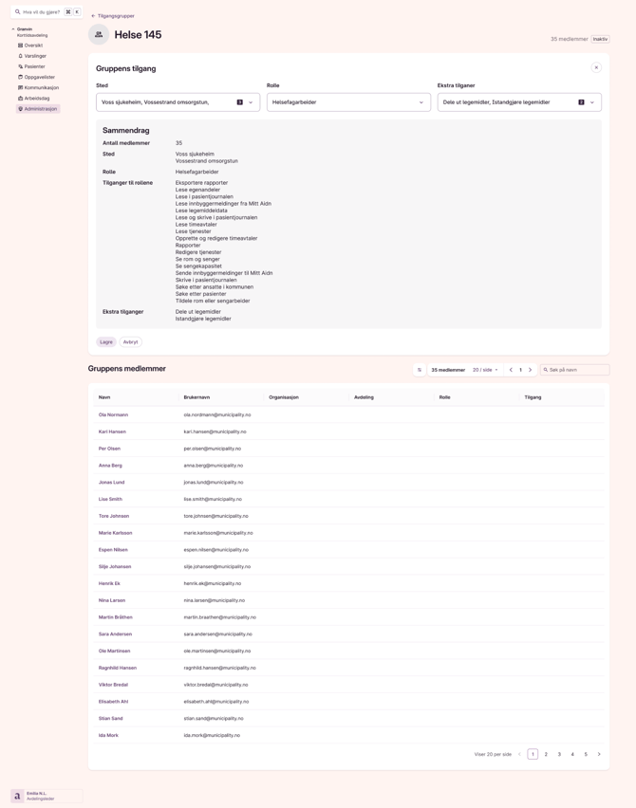The width and height of the screenshot is (636, 808).
Task: Open Oppgavelister in the sidebar
Action: click(x=39, y=77)
